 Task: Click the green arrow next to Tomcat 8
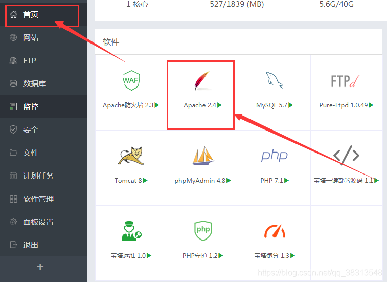[x=145, y=181]
